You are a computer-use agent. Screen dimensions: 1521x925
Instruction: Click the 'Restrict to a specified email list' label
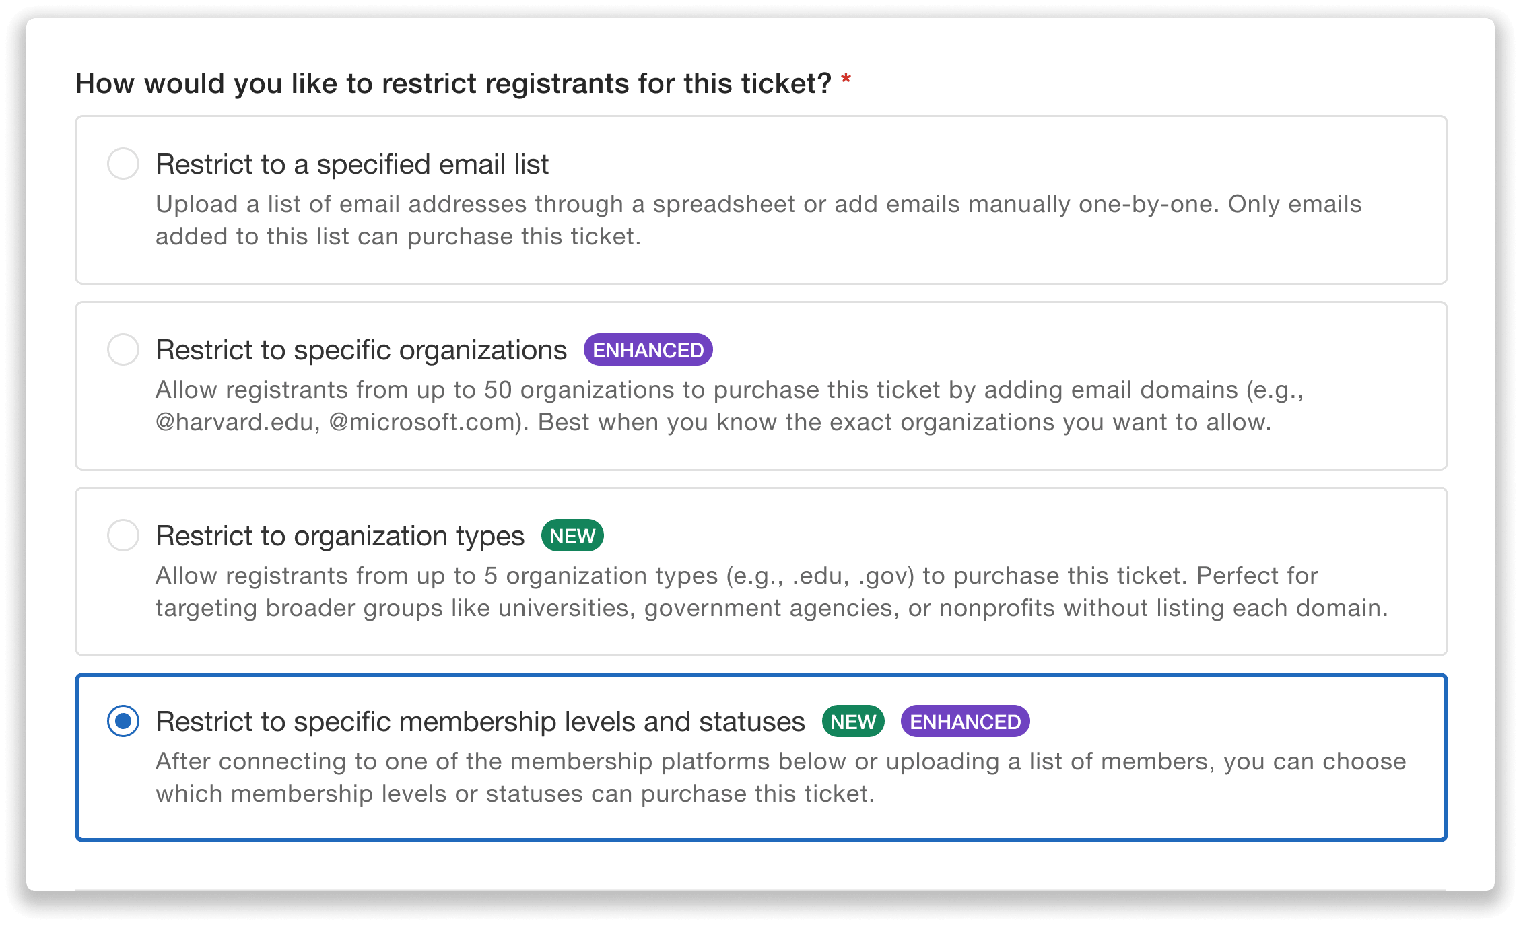point(351,164)
